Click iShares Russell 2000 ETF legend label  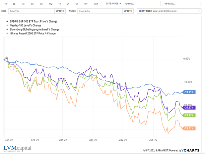(33, 34)
